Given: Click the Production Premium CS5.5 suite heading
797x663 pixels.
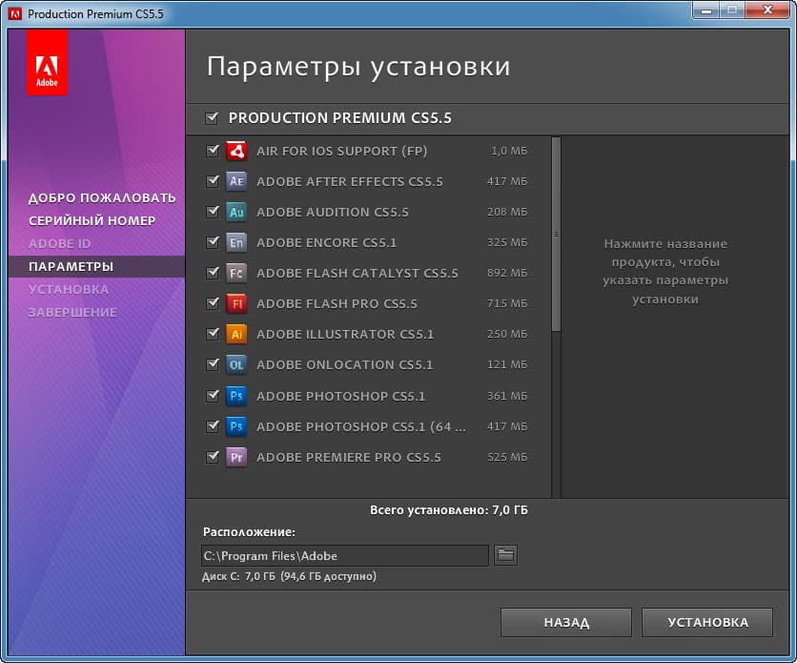Looking at the screenshot, I should 339,118.
